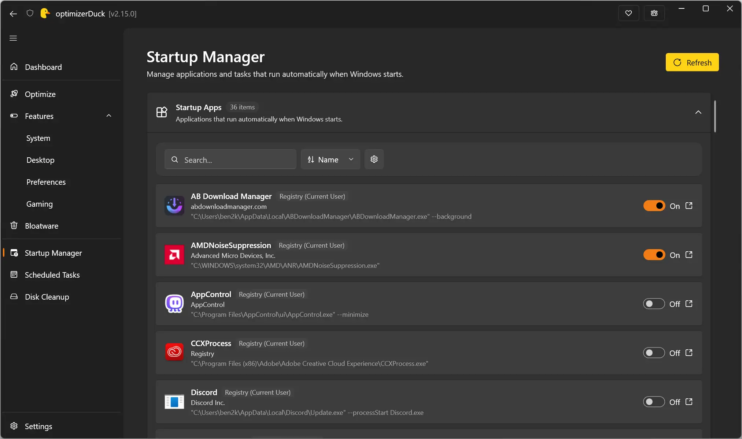Click the vertical scrollbar thumb
Image resolution: width=742 pixels, height=439 pixels.
(715, 116)
